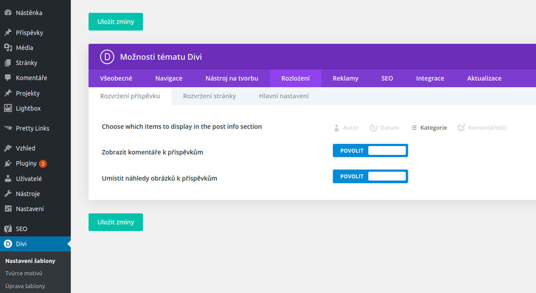
Task: Open the Aktualizace tab
Action: 484,78
